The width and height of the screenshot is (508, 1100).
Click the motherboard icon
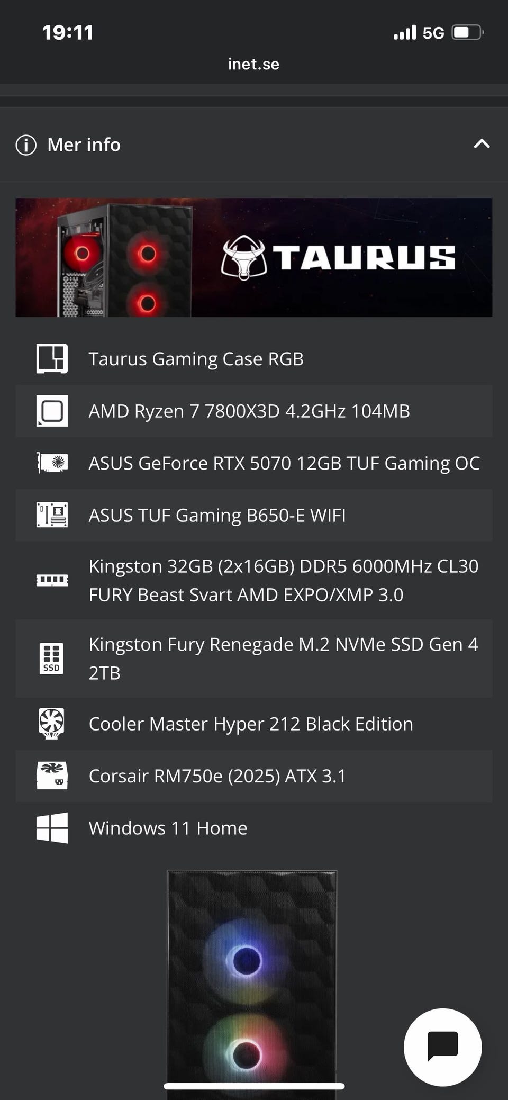pyautogui.click(x=52, y=515)
